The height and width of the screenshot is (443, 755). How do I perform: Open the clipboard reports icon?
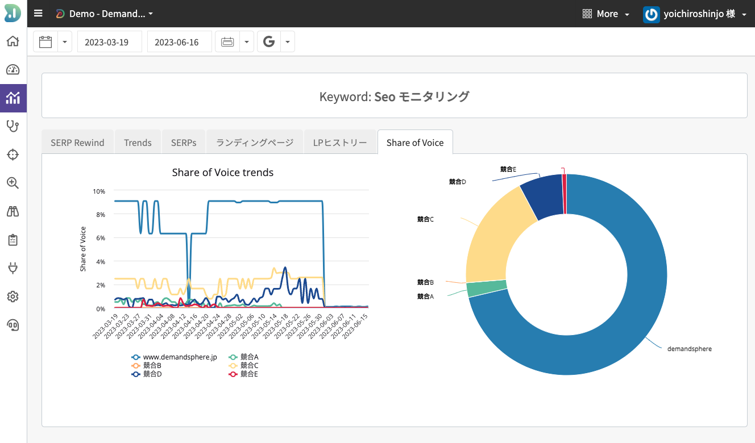pos(13,240)
